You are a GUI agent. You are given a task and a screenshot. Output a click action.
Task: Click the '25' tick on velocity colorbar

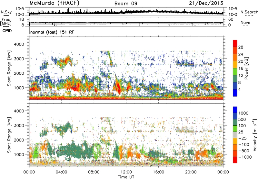coord(241,132)
